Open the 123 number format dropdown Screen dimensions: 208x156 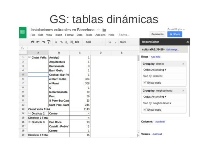pos(78,42)
